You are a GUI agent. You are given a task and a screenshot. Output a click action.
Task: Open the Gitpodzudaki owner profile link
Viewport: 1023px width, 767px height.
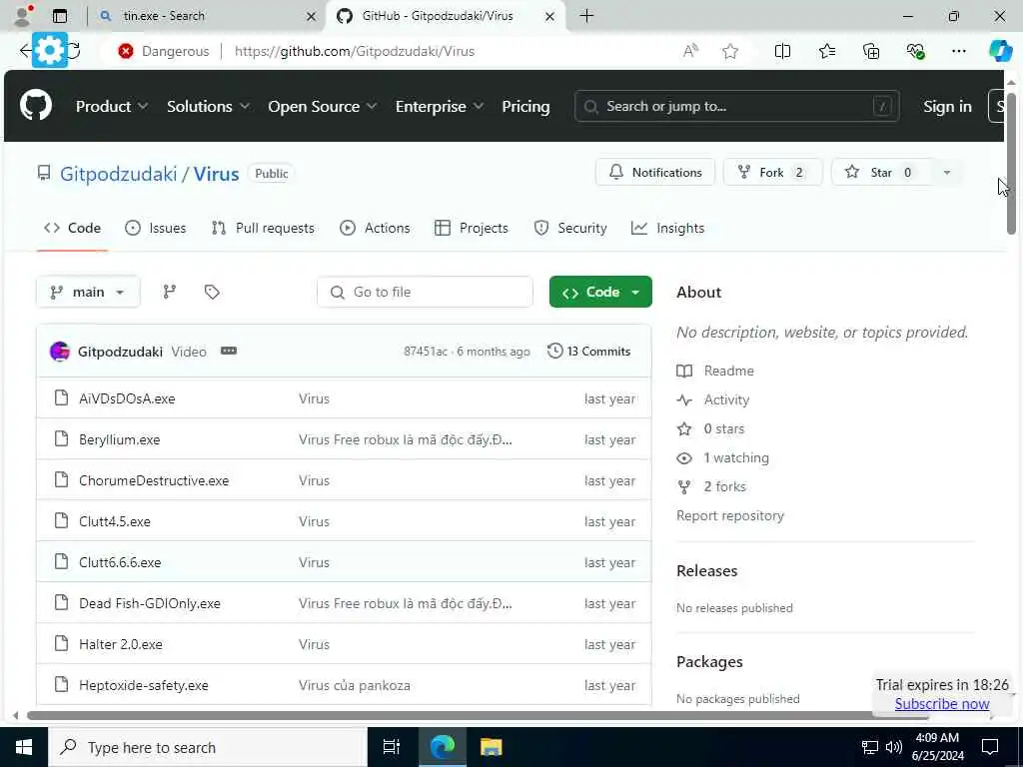(x=118, y=174)
